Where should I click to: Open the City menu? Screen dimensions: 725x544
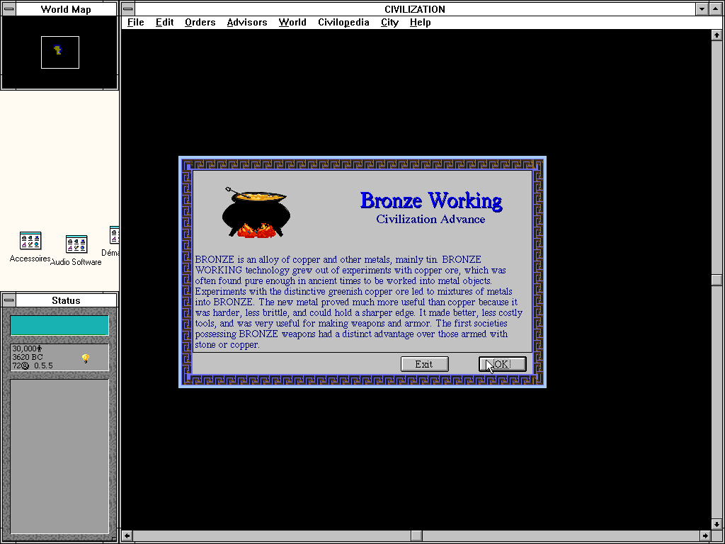click(389, 22)
